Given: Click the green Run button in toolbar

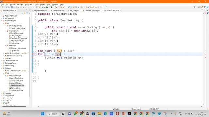Looking at the screenshot, I should tap(47, 7).
